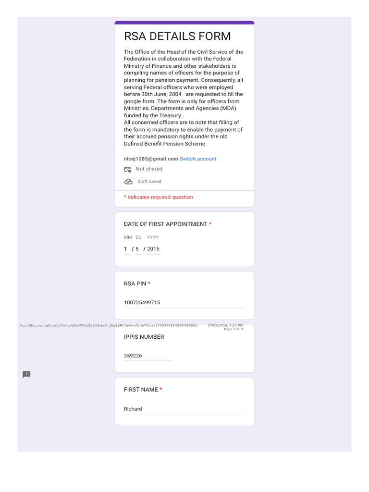Focus the RSA PIN input field
Image resolution: width=369 pixels, height=492 pixels.
click(184, 303)
